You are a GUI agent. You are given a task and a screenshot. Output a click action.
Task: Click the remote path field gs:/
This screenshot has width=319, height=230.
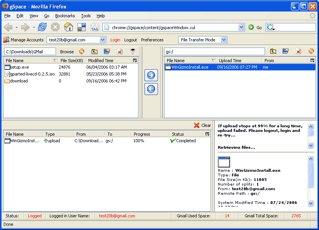point(214,51)
